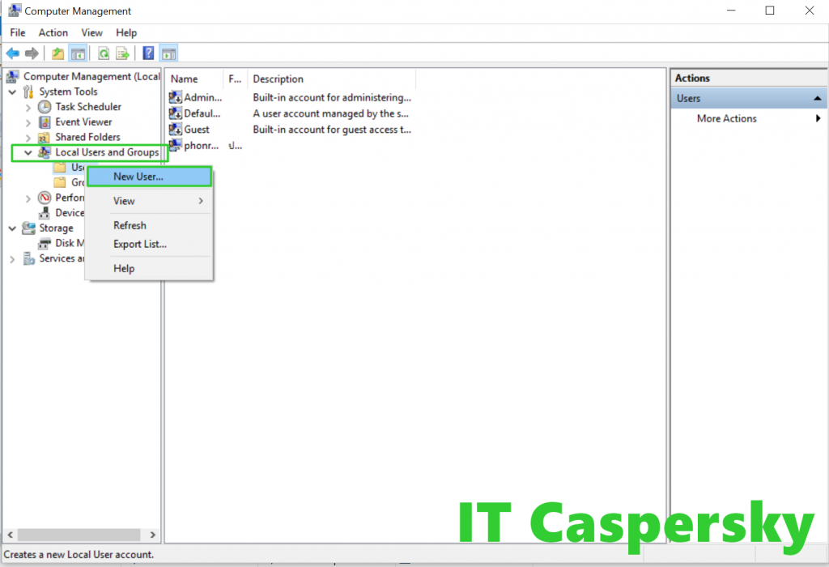
Task: Click the tree pane scroll right arrow
Action: tap(153, 535)
